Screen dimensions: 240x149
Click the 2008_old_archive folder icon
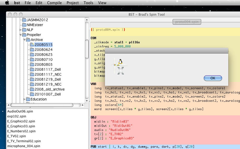(x=32, y=89)
